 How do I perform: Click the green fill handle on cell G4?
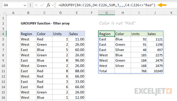[115, 36]
